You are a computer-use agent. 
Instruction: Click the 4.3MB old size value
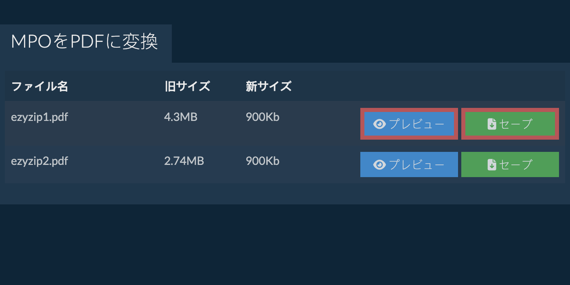click(180, 117)
